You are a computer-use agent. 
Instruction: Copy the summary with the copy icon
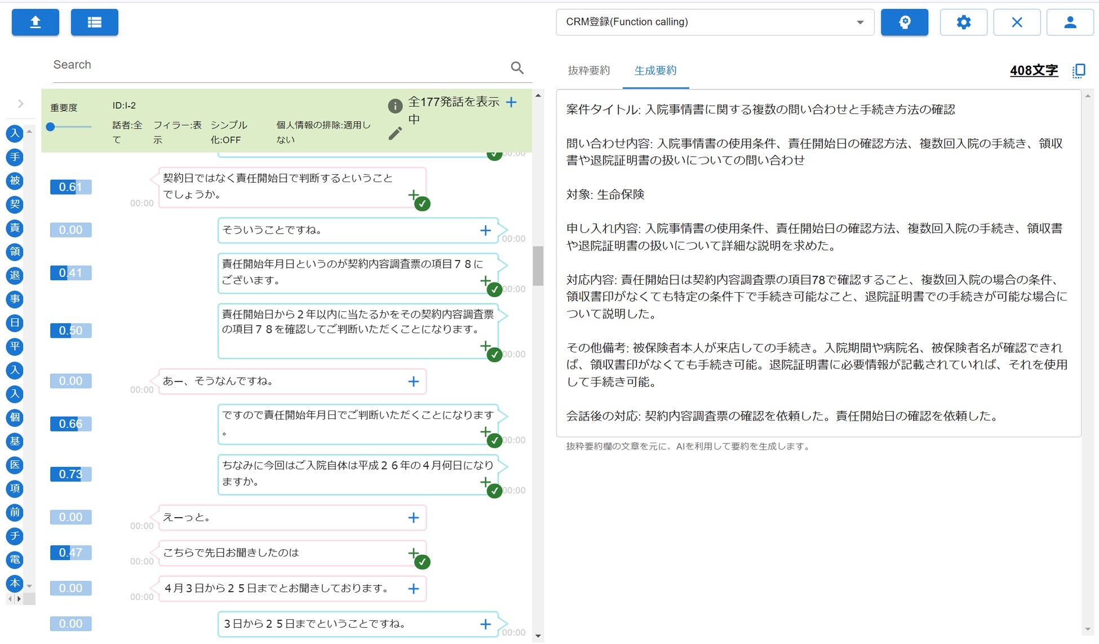[x=1079, y=70]
